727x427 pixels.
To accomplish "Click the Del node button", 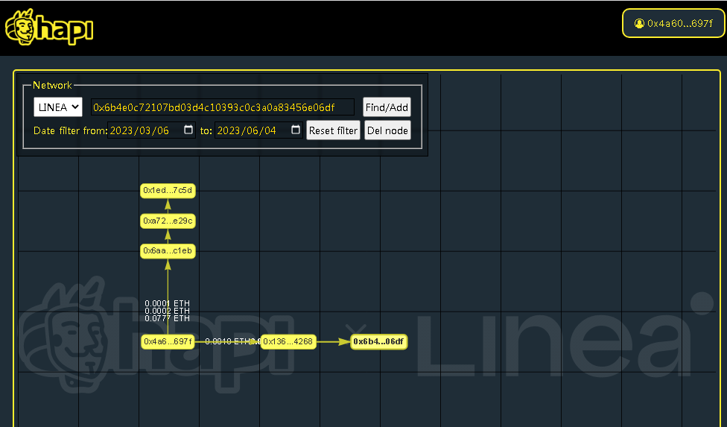I will (387, 130).
